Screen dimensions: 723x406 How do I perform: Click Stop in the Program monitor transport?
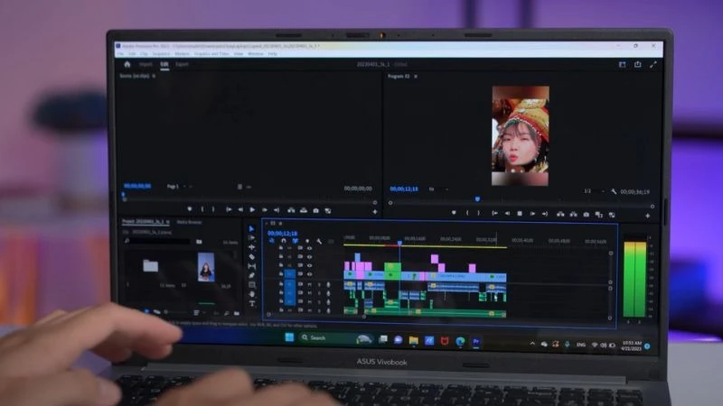click(520, 214)
